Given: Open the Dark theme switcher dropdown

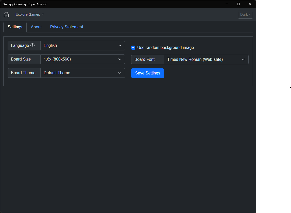Looking at the screenshot, I should [x=245, y=14].
